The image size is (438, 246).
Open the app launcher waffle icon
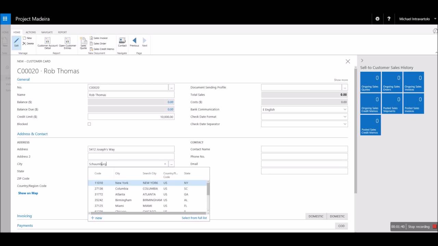click(x=5, y=19)
